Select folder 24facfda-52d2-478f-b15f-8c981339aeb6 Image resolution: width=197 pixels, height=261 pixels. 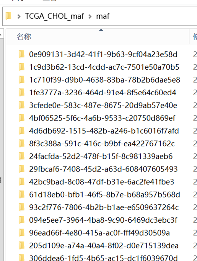(101, 156)
